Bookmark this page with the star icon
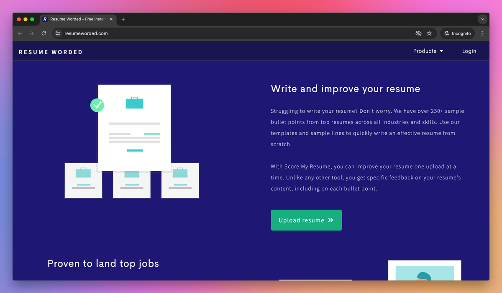Image resolution: width=502 pixels, height=293 pixels. click(x=429, y=33)
